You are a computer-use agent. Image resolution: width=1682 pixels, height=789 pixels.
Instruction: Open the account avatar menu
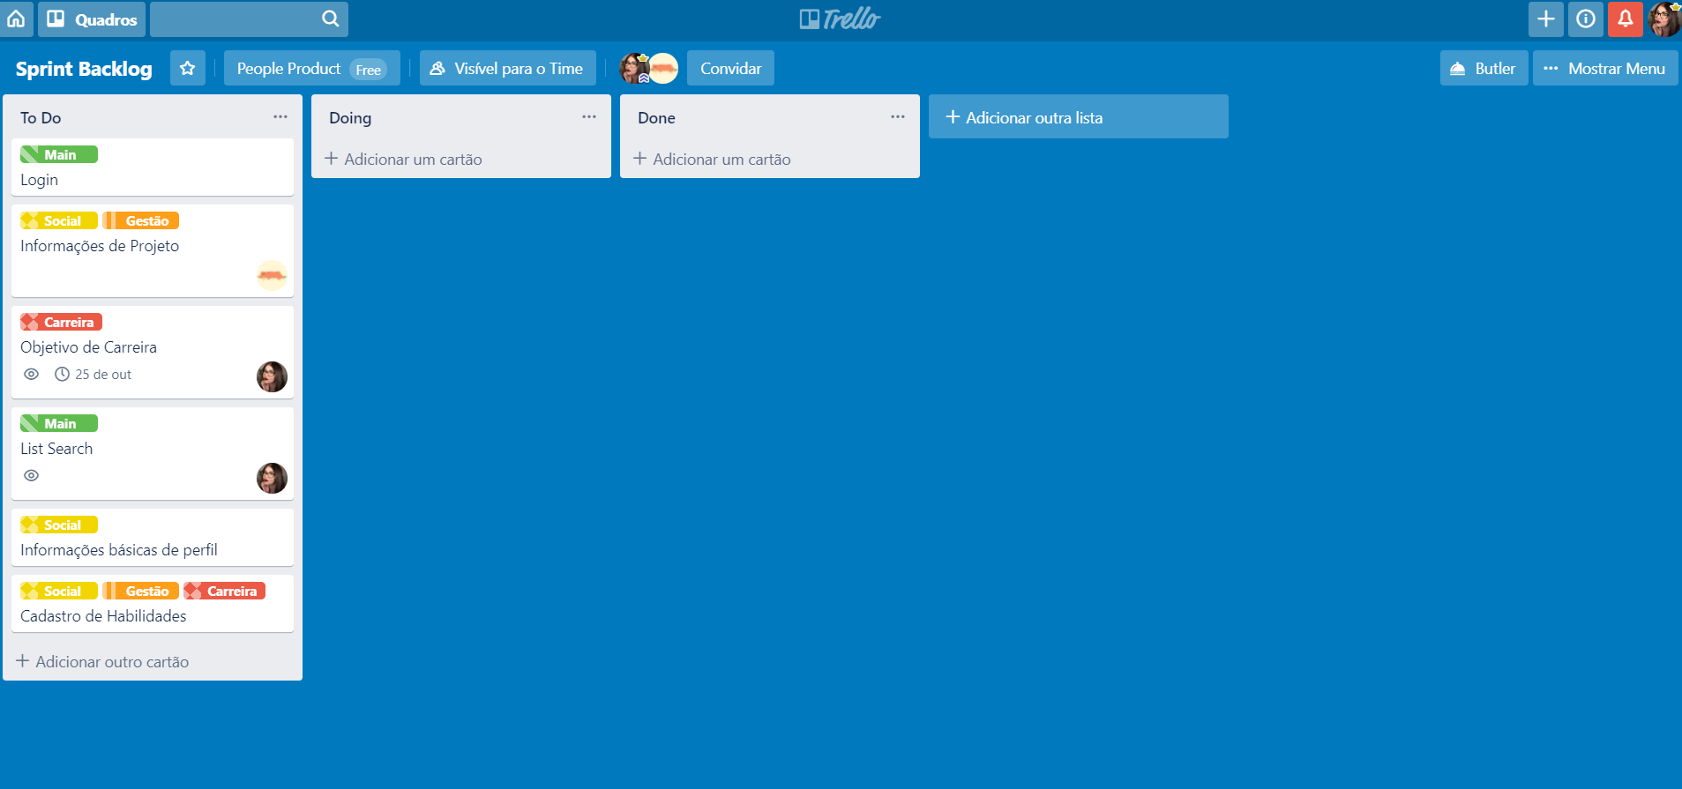[x=1664, y=19]
